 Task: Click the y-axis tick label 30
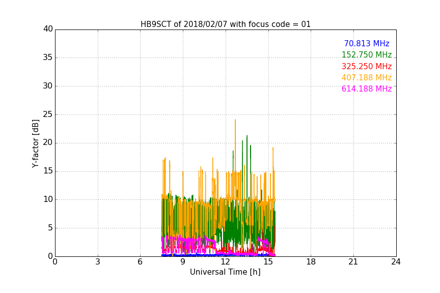(x=48, y=86)
